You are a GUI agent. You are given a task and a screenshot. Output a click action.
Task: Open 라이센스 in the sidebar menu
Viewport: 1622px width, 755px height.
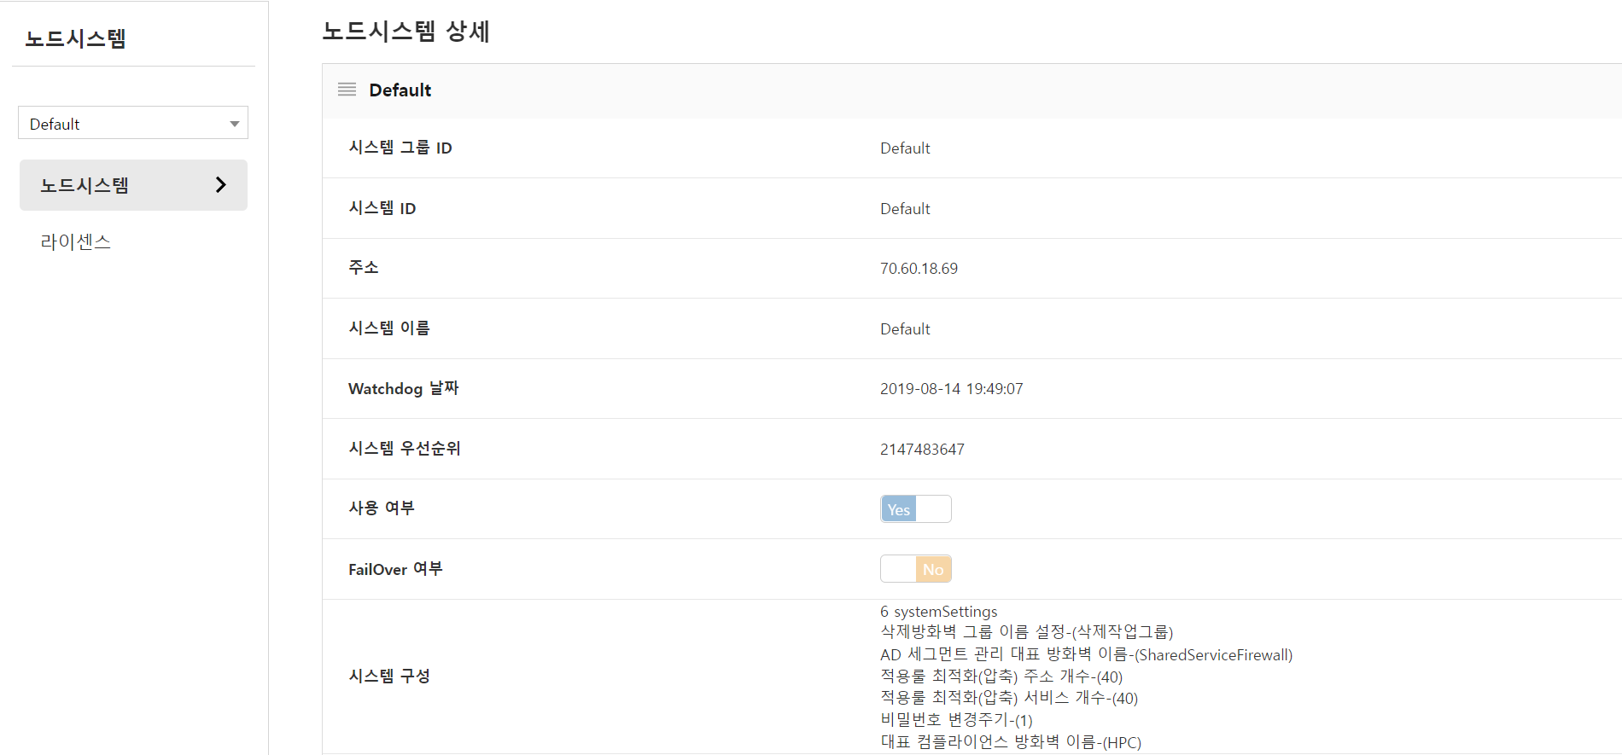point(76,241)
